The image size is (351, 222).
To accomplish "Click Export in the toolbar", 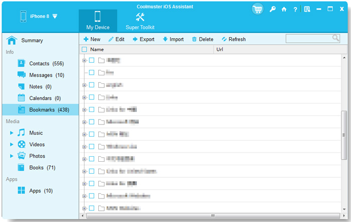I will click(x=143, y=39).
